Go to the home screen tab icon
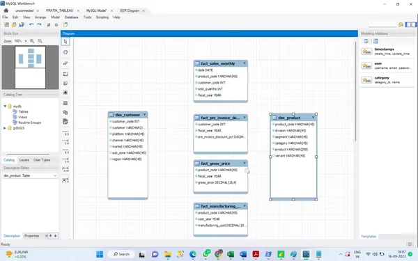 click(6, 10)
